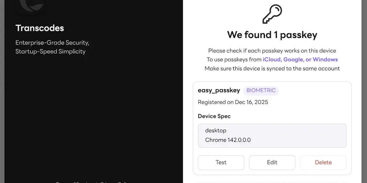Click the BIOMETRIC badge

point(261,91)
